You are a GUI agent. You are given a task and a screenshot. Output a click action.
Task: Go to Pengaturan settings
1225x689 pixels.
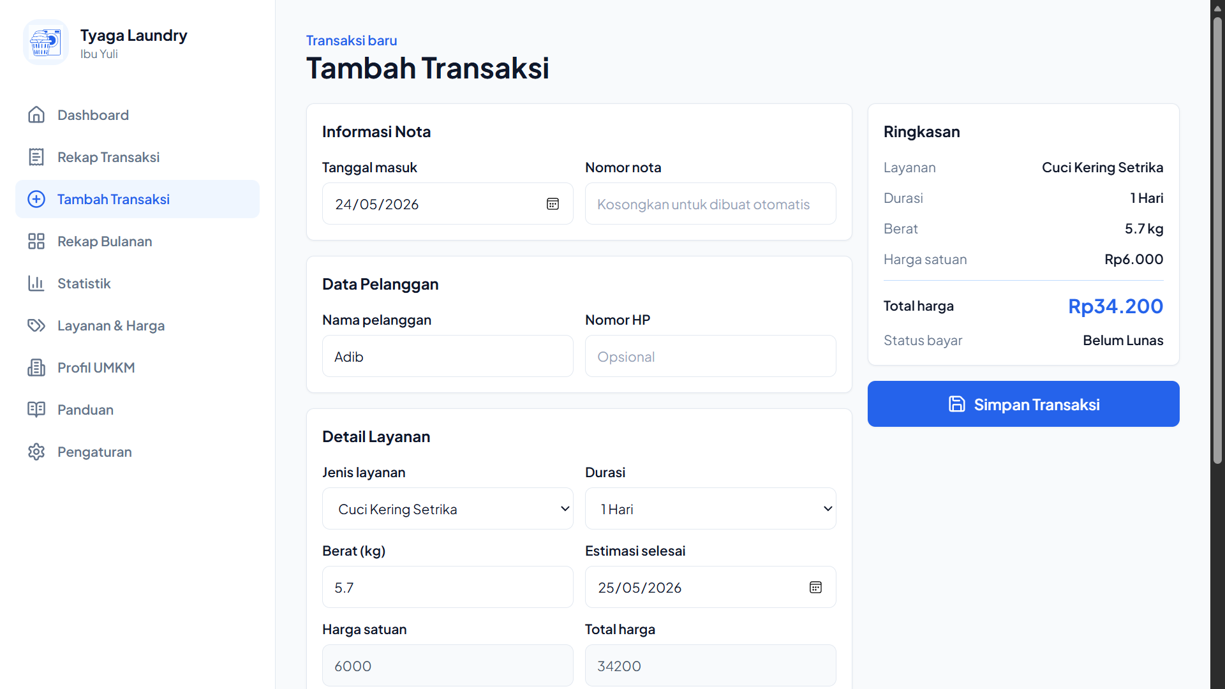click(137, 452)
